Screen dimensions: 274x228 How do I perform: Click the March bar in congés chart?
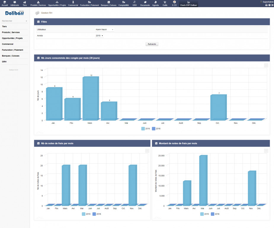[90, 98]
